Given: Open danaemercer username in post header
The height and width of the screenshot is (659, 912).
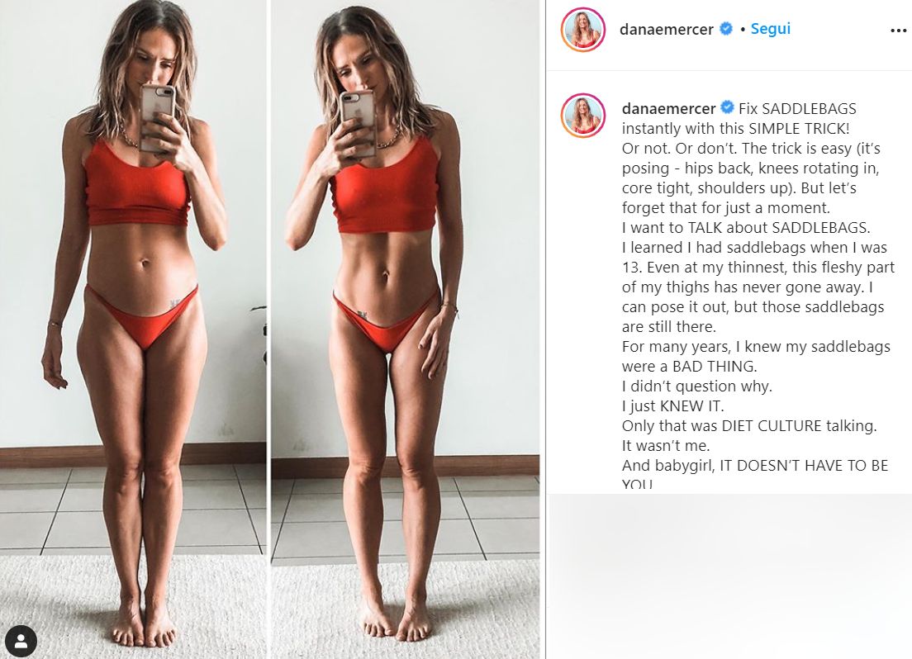Looking at the screenshot, I should tap(667, 29).
